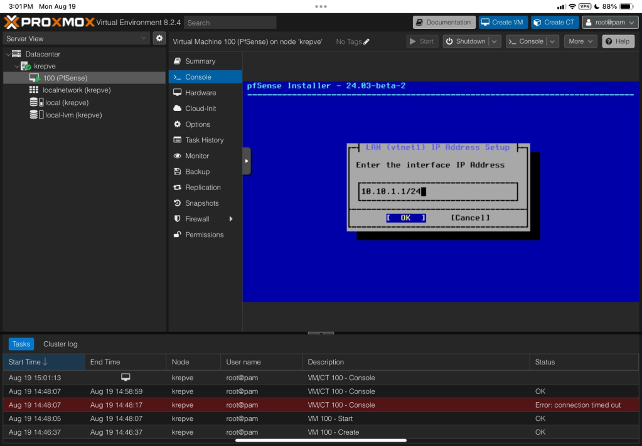Open the Server View dropdown
This screenshot has height=446, width=642.
coord(76,38)
